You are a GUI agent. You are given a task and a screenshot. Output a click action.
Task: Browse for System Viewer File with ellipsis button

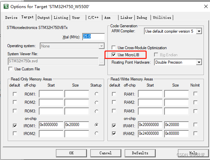pos(102,62)
